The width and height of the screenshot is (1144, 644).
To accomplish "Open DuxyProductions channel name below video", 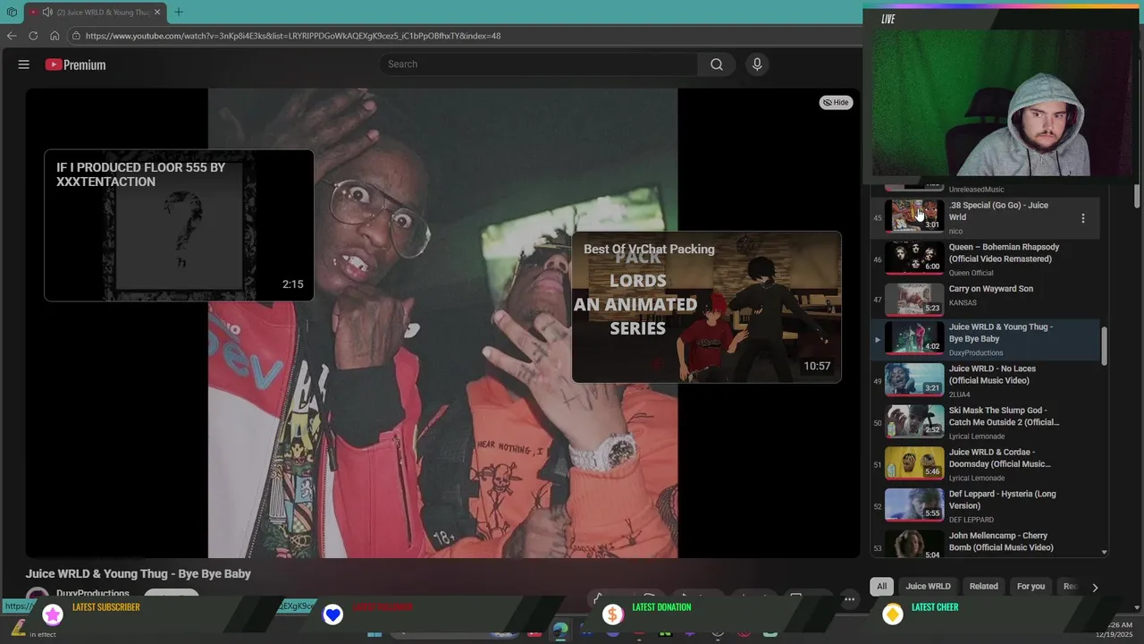I will [x=93, y=594].
